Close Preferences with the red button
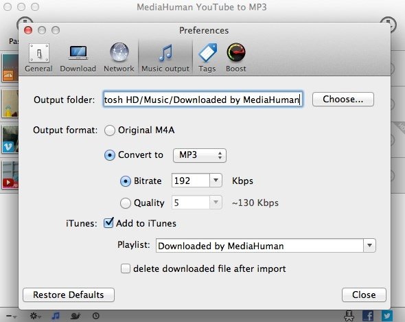405x322 pixels. point(28,30)
